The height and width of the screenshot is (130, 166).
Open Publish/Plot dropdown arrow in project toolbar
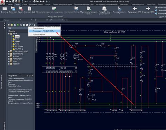32,25
